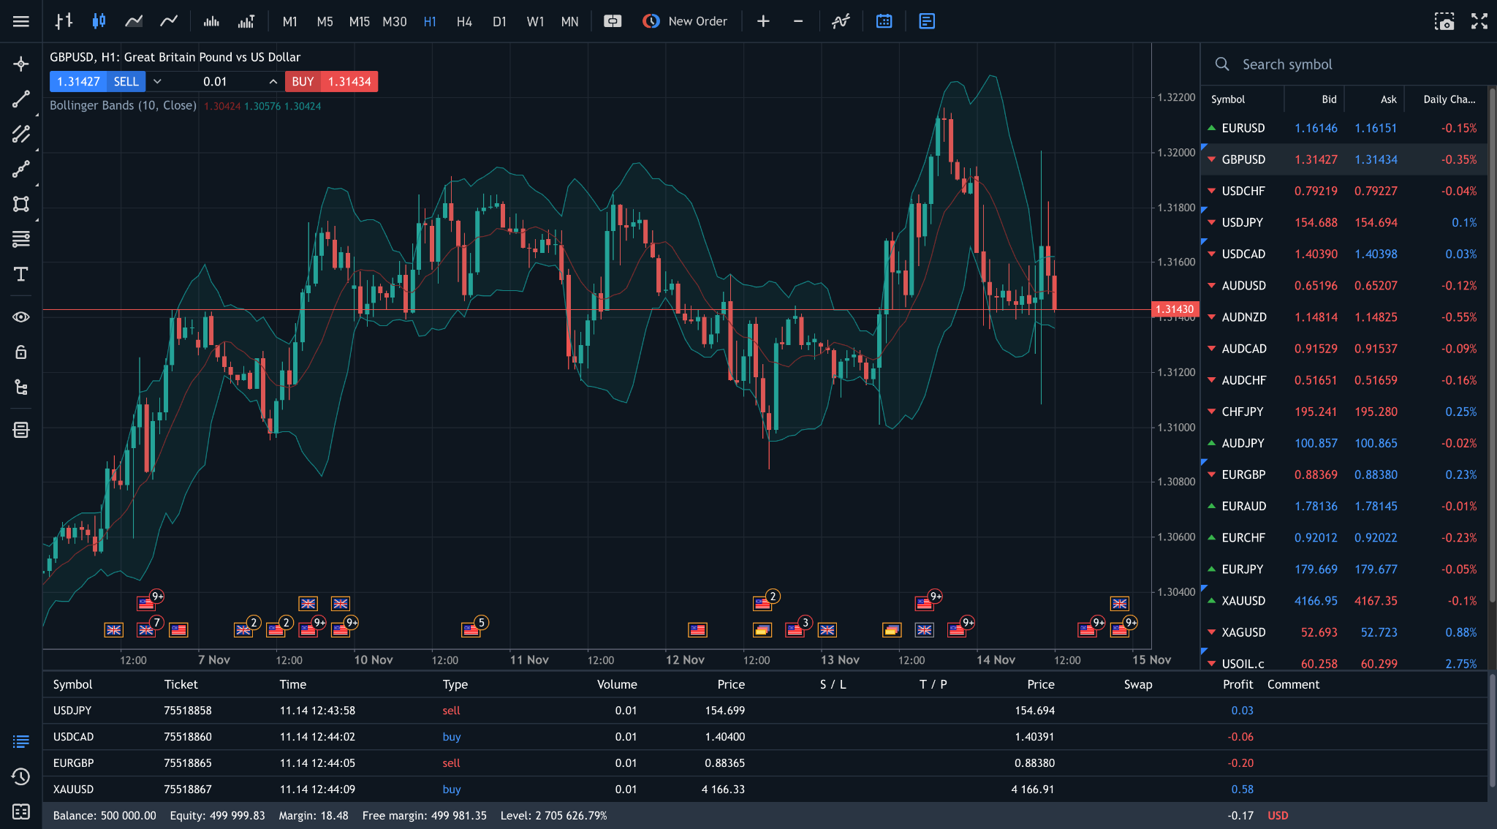Toggle visibility of chart objects eye icon
The height and width of the screenshot is (829, 1497).
[x=21, y=317]
